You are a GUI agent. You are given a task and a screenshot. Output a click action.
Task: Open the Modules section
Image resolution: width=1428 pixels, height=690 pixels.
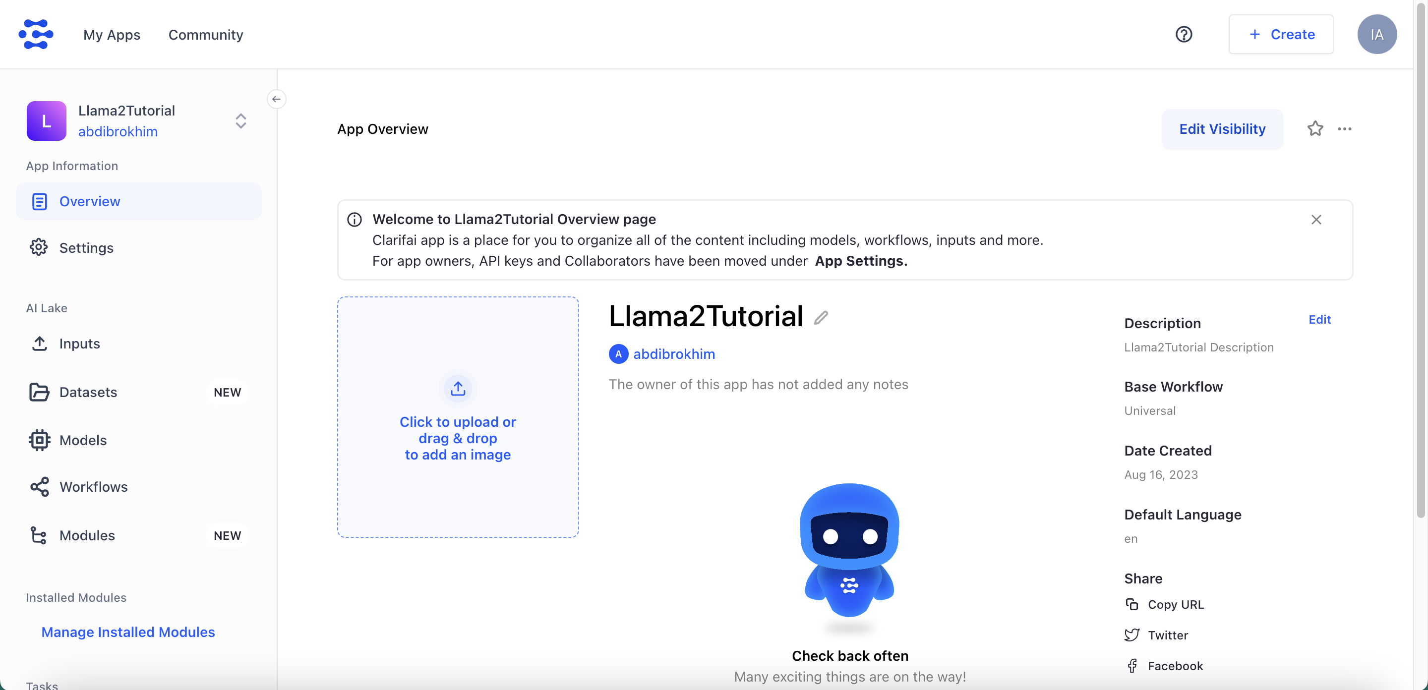pos(87,535)
